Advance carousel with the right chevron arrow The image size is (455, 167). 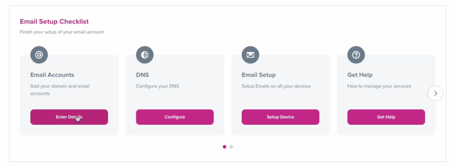pos(435,93)
